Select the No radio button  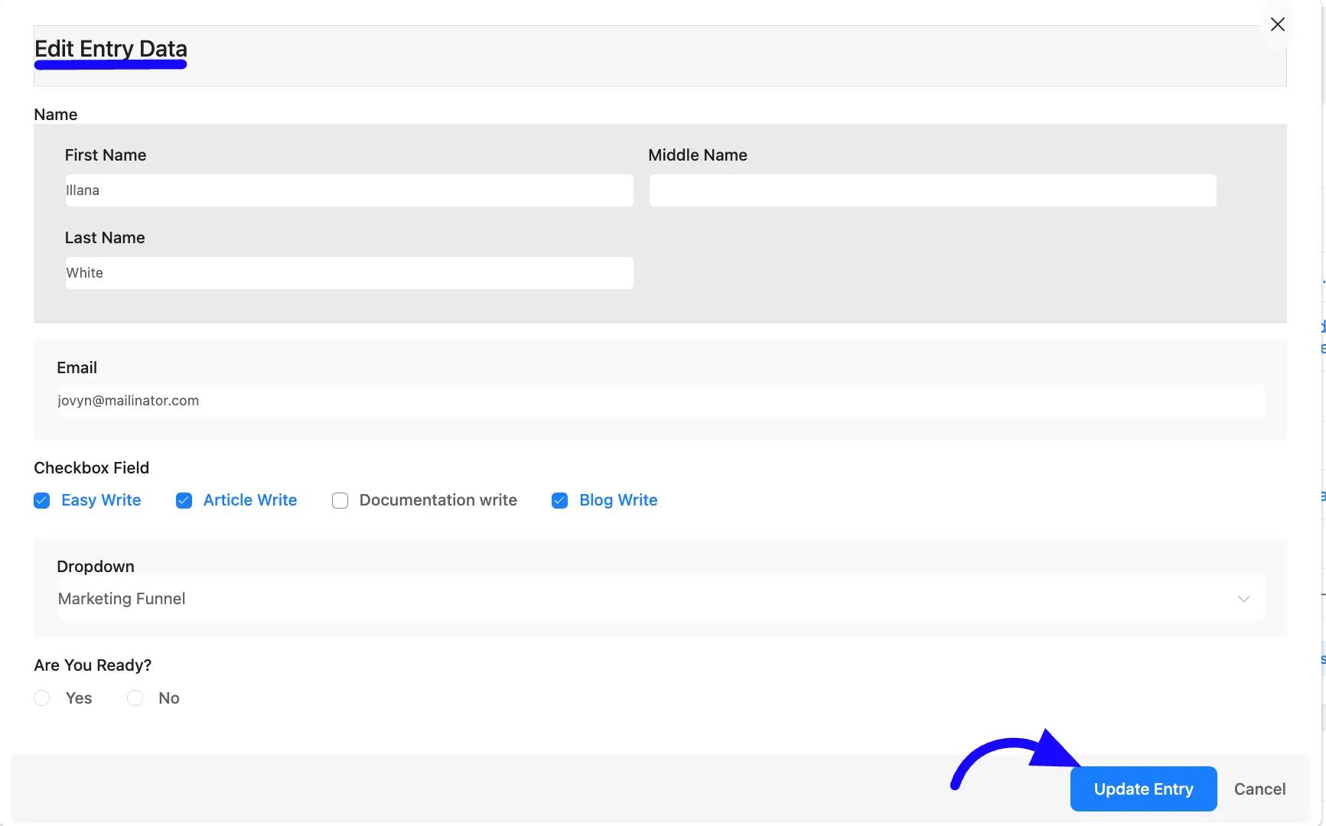135,698
